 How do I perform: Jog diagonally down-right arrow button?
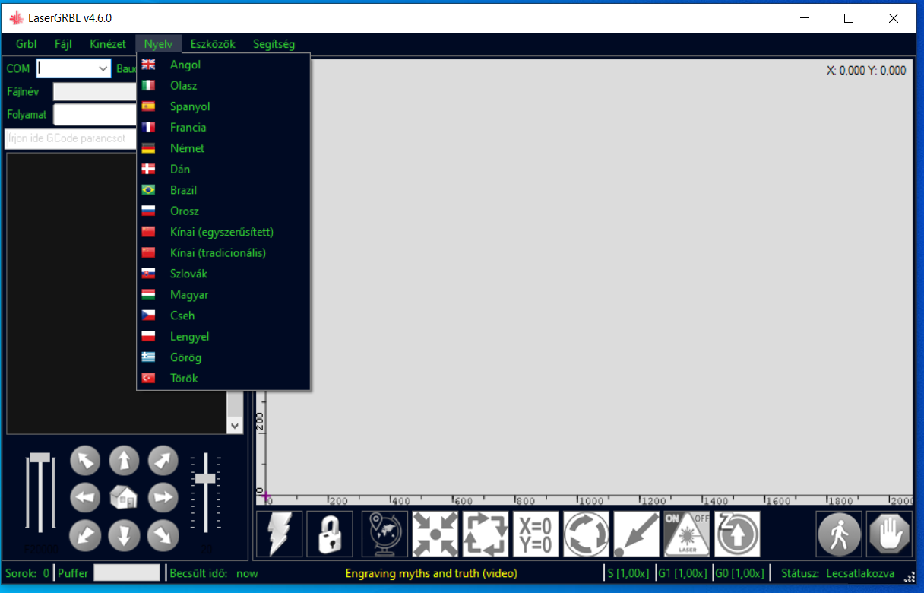pos(163,535)
